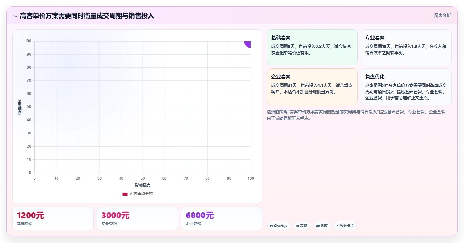This screenshot has width=464, height=243.
Task: Click the 覆盖规模 y-axis title
Action: [20, 107]
